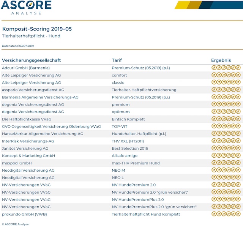This screenshot has width=243, height=226.
Task: Click the Komposit-Scoring 2019-05 heading
Action: 37,29
